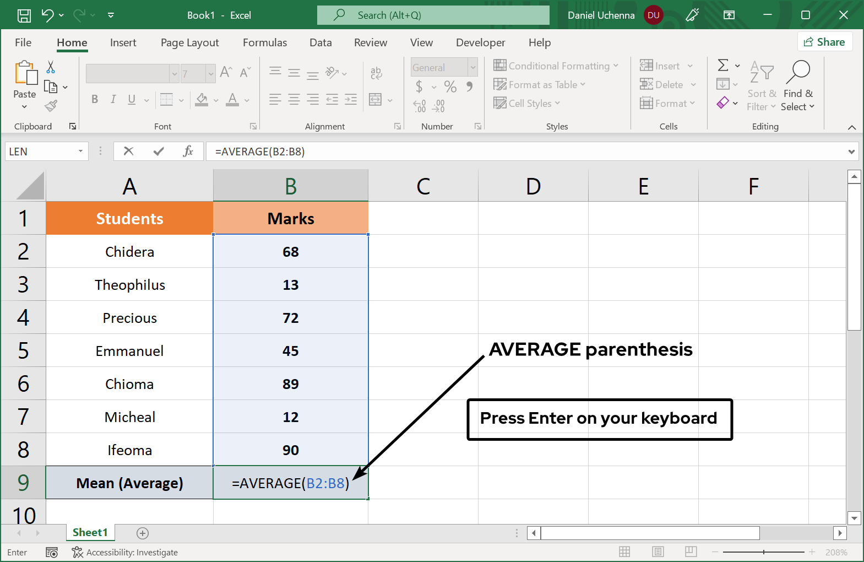This screenshot has height=562, width=864.
Task: Click the Paste clipboard icon
Action: click(25, 74)
